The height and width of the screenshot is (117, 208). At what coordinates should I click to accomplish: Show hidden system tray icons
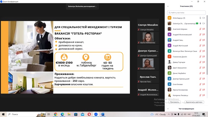(169, 114)
